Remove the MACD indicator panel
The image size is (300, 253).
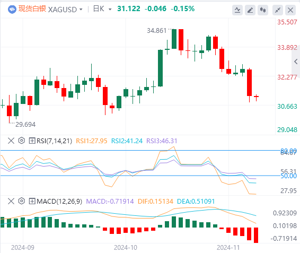coord(11,201)
